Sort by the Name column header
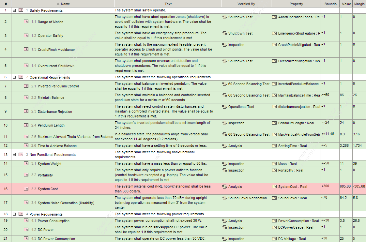366x242 pixels. point(63,4)
